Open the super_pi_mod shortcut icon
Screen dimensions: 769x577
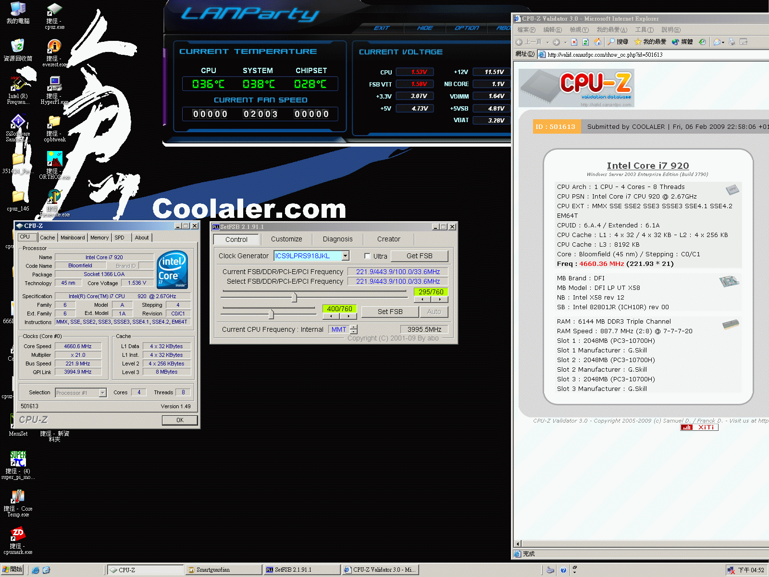point(18,465)
